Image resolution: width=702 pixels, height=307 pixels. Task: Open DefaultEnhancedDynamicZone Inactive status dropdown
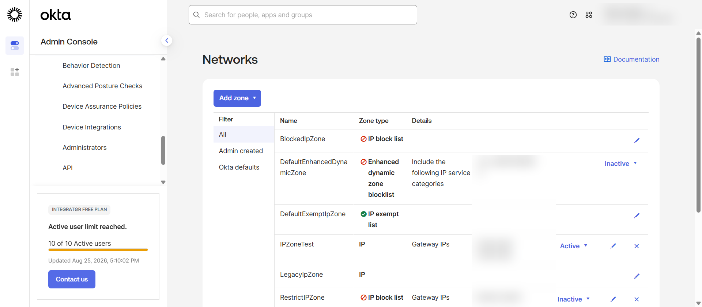click(x=621, y=164)
